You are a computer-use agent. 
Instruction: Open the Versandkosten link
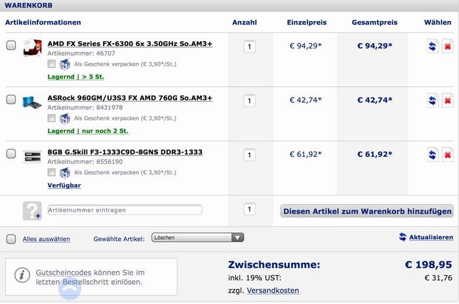click(x=273, y=290)
